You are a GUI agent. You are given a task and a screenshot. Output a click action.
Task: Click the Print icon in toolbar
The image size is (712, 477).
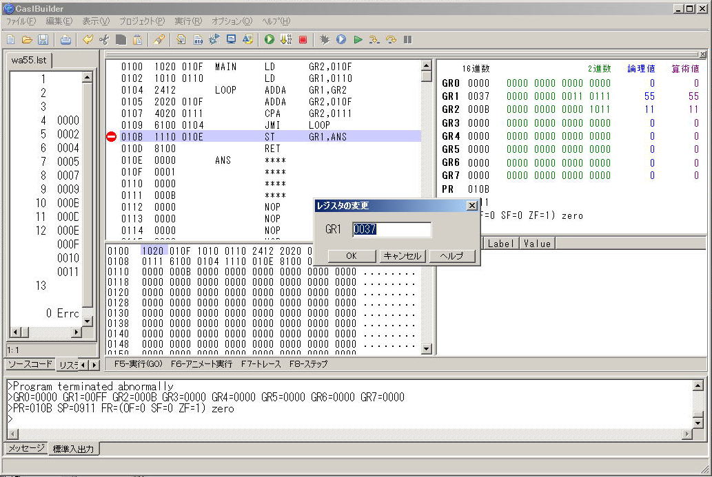click(x=65, y=40)
